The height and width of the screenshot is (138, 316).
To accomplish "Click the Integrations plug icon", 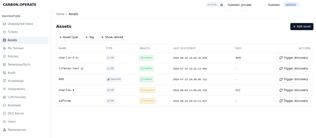I will 4,89.
